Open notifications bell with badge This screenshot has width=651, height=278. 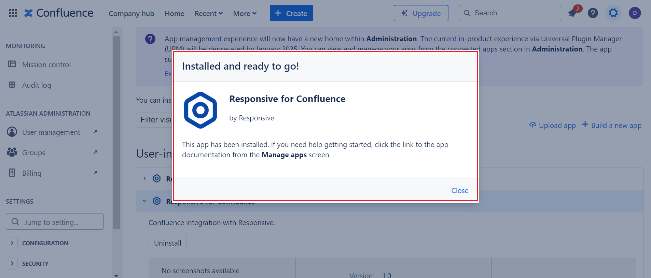pos(573,13)
